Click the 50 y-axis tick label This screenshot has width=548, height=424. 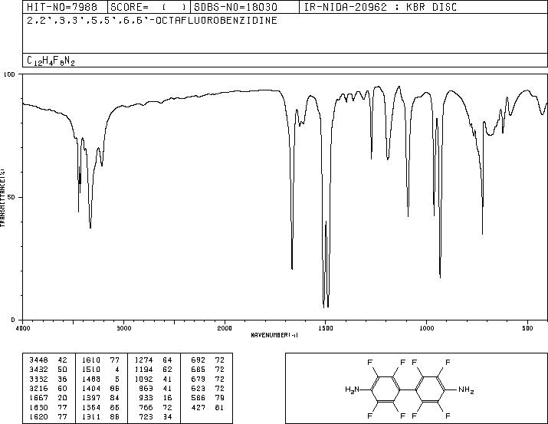point(11,197)
